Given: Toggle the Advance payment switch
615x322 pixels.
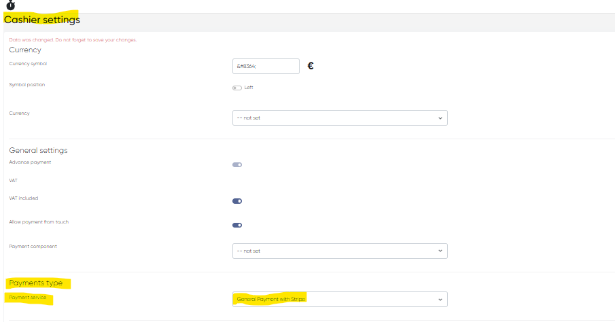Looking at the screenshot, I should coord(237,164).
